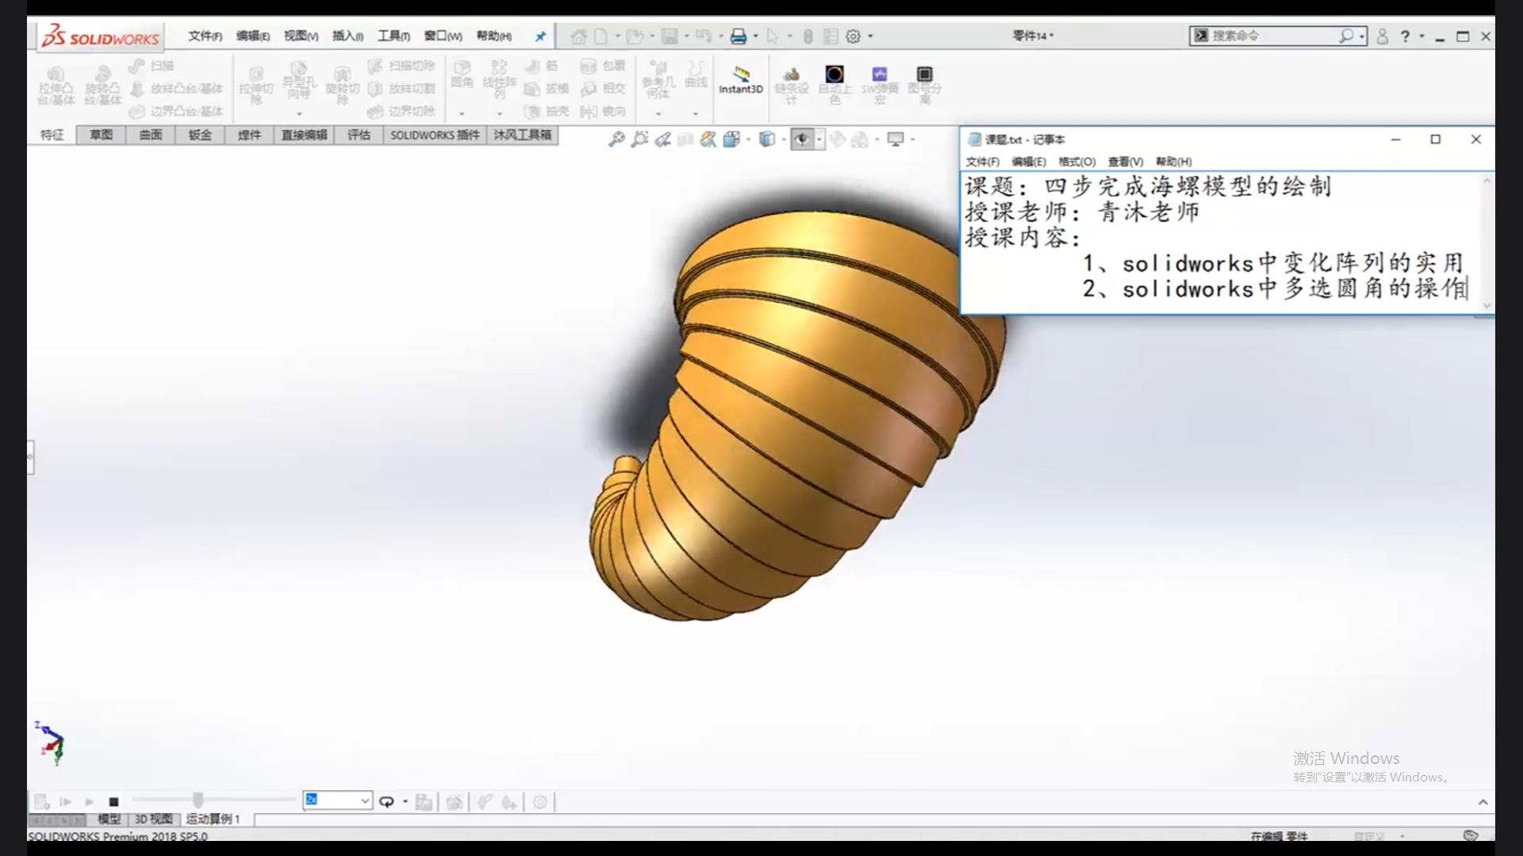Toggle the hide/show items eye button
This screenshot has width=1523, height=856.
802,139
